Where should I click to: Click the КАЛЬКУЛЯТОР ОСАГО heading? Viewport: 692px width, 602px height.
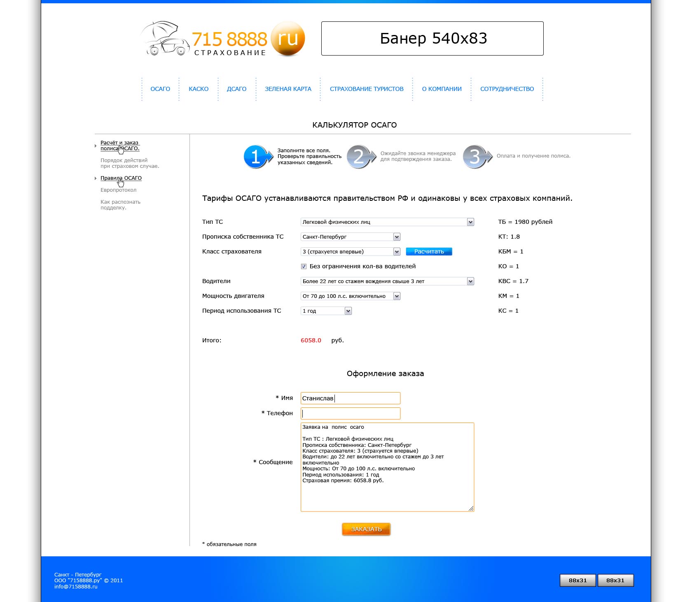[x=355, y=125]
